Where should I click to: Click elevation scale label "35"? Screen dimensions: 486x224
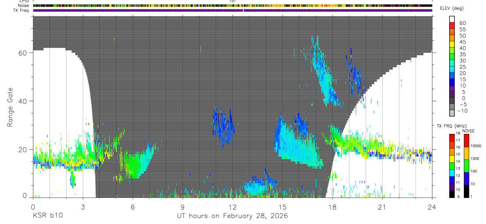(462, 55)
